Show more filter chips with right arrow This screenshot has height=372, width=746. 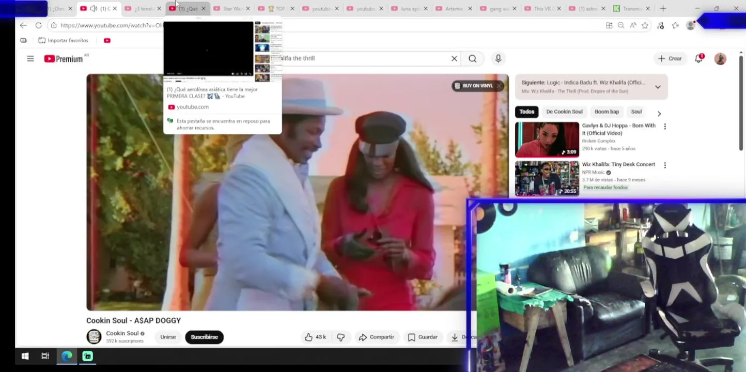tap(659, 113)
